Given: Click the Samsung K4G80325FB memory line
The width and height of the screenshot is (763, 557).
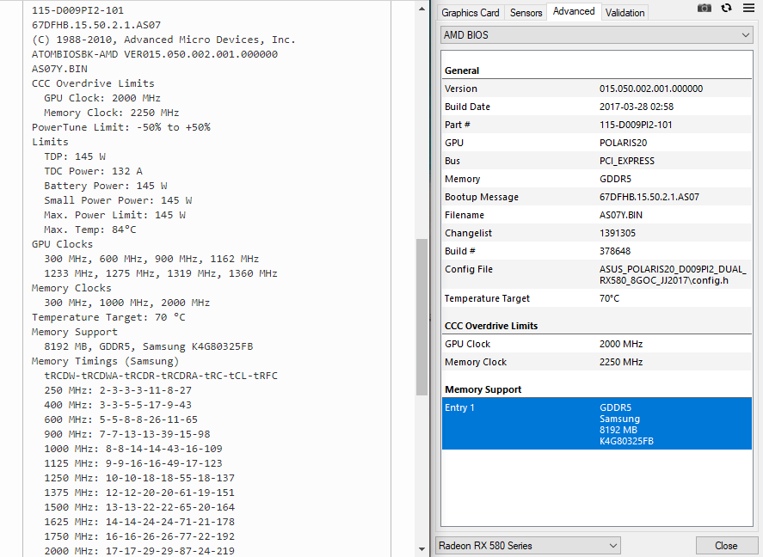Looking at the screenshot, I should [x=149, y=346].
